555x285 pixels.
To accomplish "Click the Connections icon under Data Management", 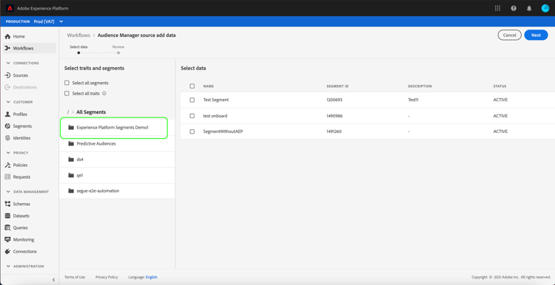I will [x=7, y=252].
